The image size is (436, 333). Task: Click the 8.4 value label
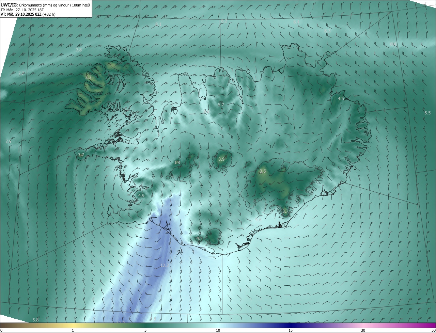(296, 22)
